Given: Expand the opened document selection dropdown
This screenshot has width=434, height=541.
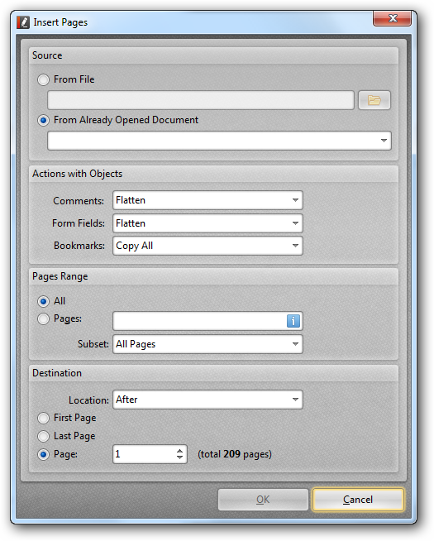Looking at the screenshot, I should click(x=219, y=141).
